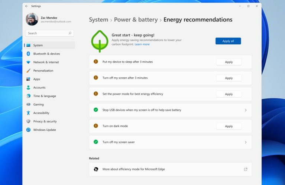Follow the Learn more link

(142, 44)
